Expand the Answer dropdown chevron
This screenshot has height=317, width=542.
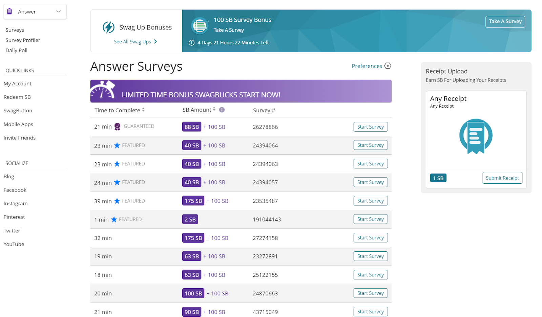[x=59, y=12]
